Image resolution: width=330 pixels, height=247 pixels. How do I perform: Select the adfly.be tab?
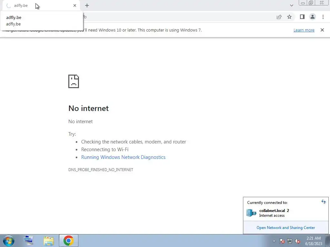click(41, 6)
